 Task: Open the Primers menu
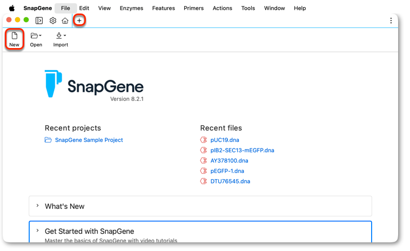tap(193, 8)
